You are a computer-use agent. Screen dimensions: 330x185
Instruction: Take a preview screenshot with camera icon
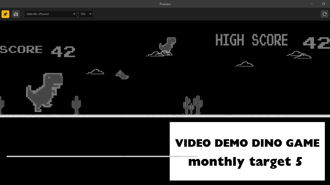[x=16, y=14]
